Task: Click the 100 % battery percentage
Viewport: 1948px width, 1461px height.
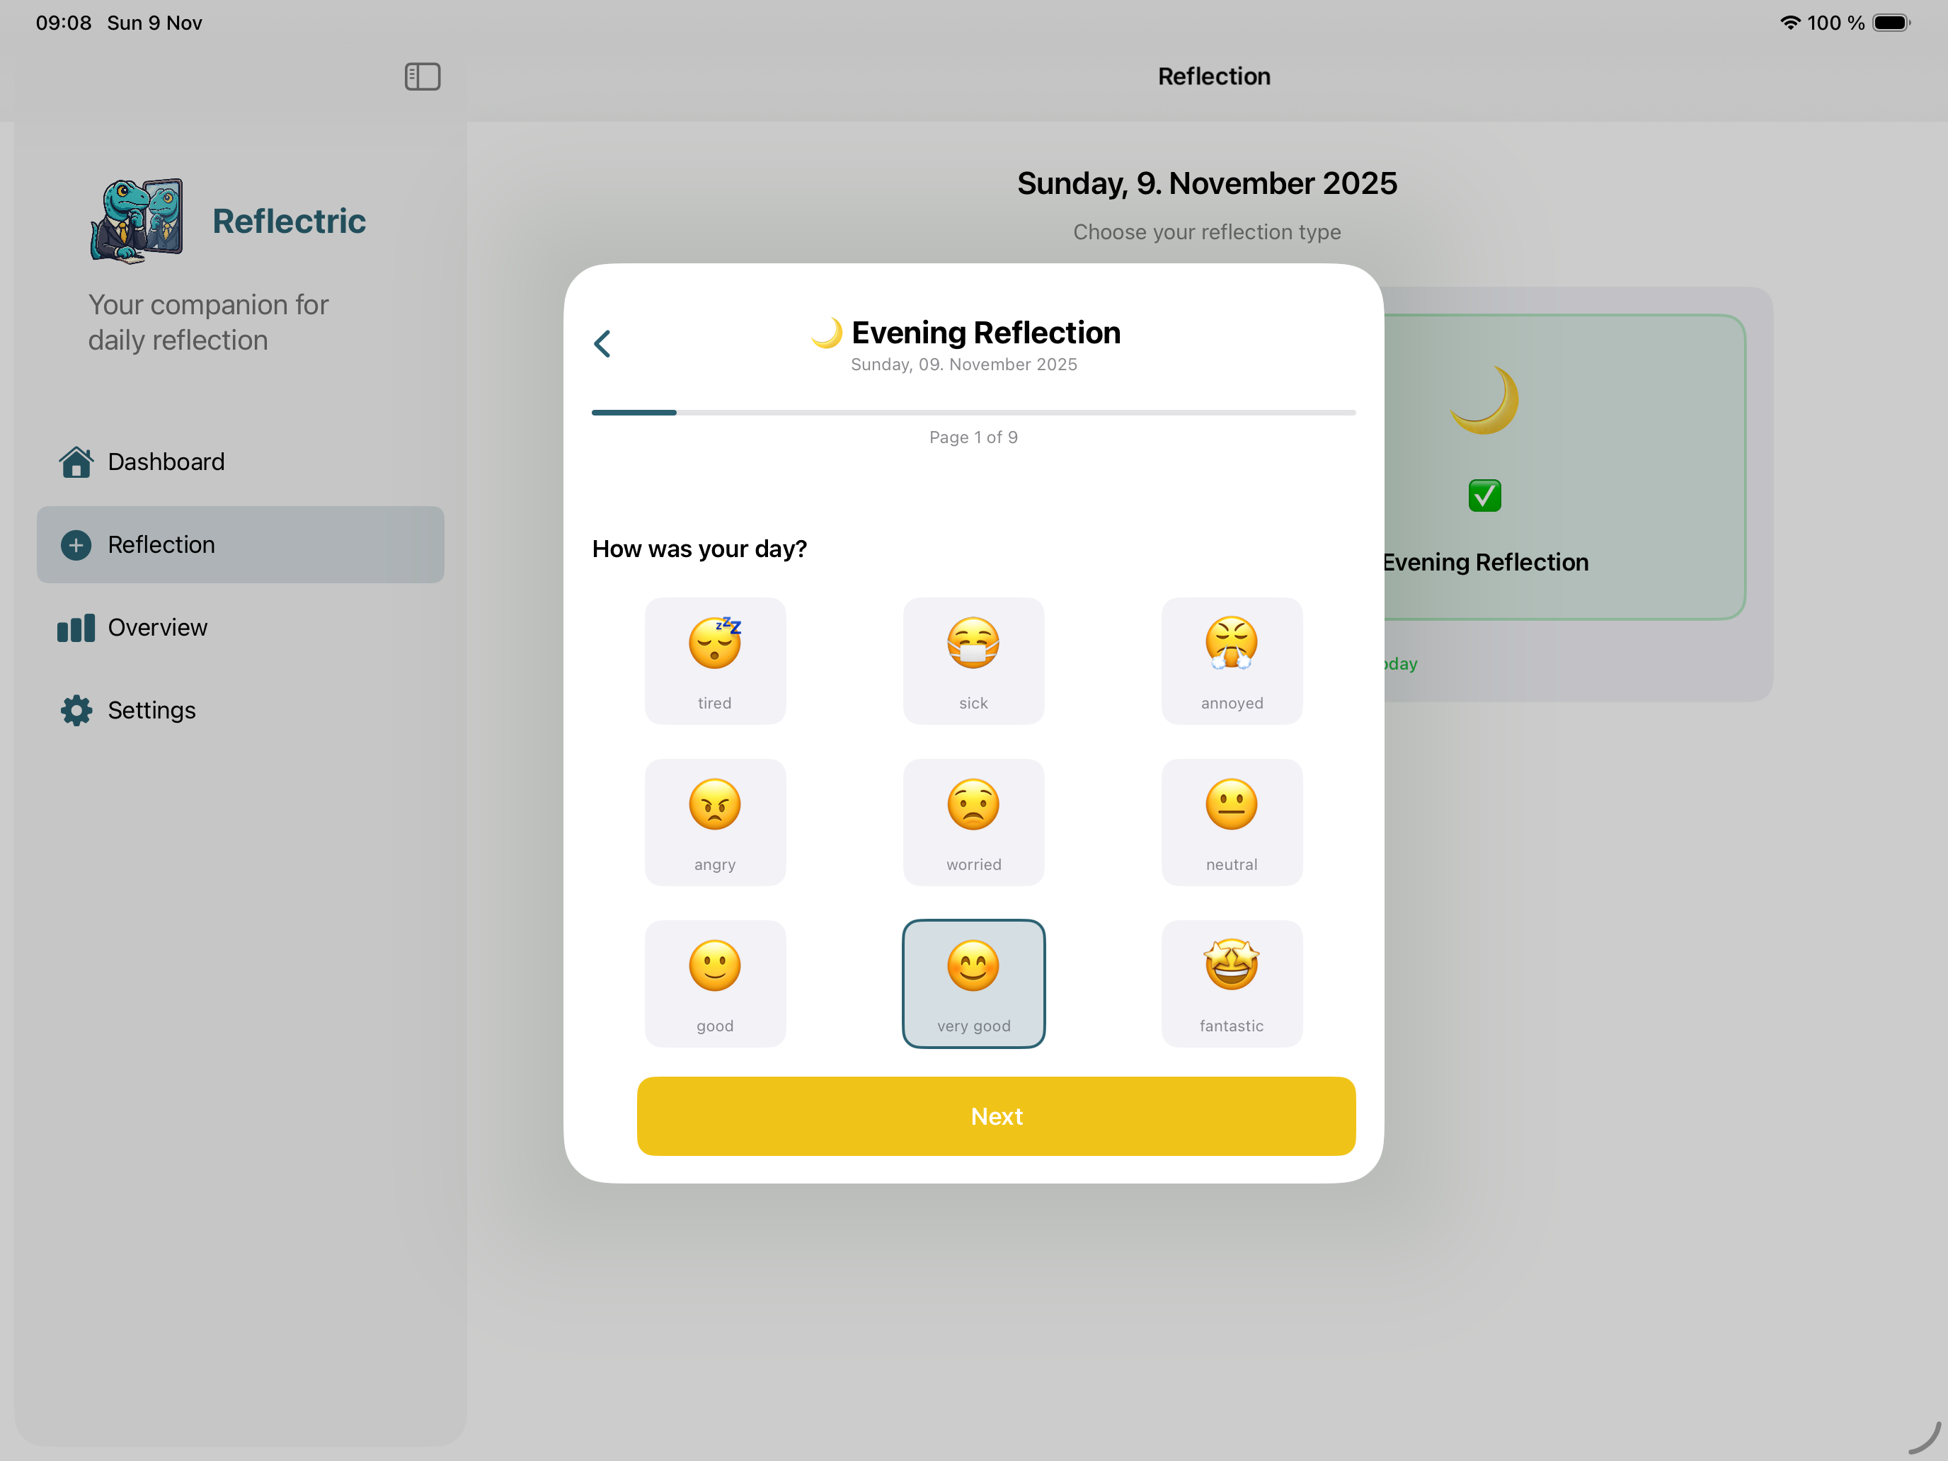Action: tap(1835, 23)
